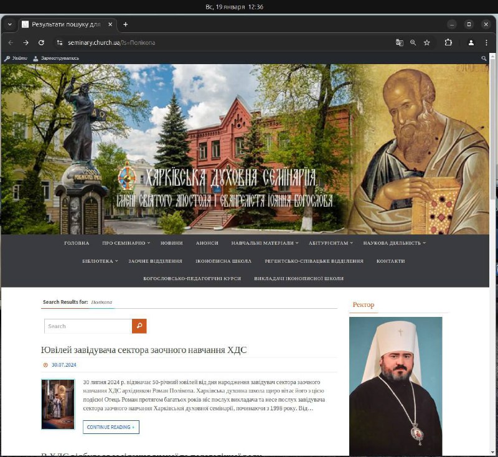The width and height of the screenshot is (498, 457).
Task: Open the КОНТАКТИ menu item
Action: click(391, 261)
